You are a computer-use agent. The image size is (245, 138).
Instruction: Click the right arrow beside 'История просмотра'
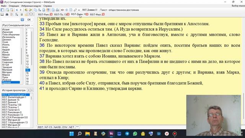click(x=32, y=90)
